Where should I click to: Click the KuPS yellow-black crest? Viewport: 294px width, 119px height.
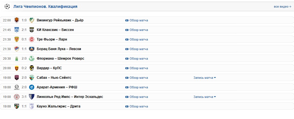point(32,68)
